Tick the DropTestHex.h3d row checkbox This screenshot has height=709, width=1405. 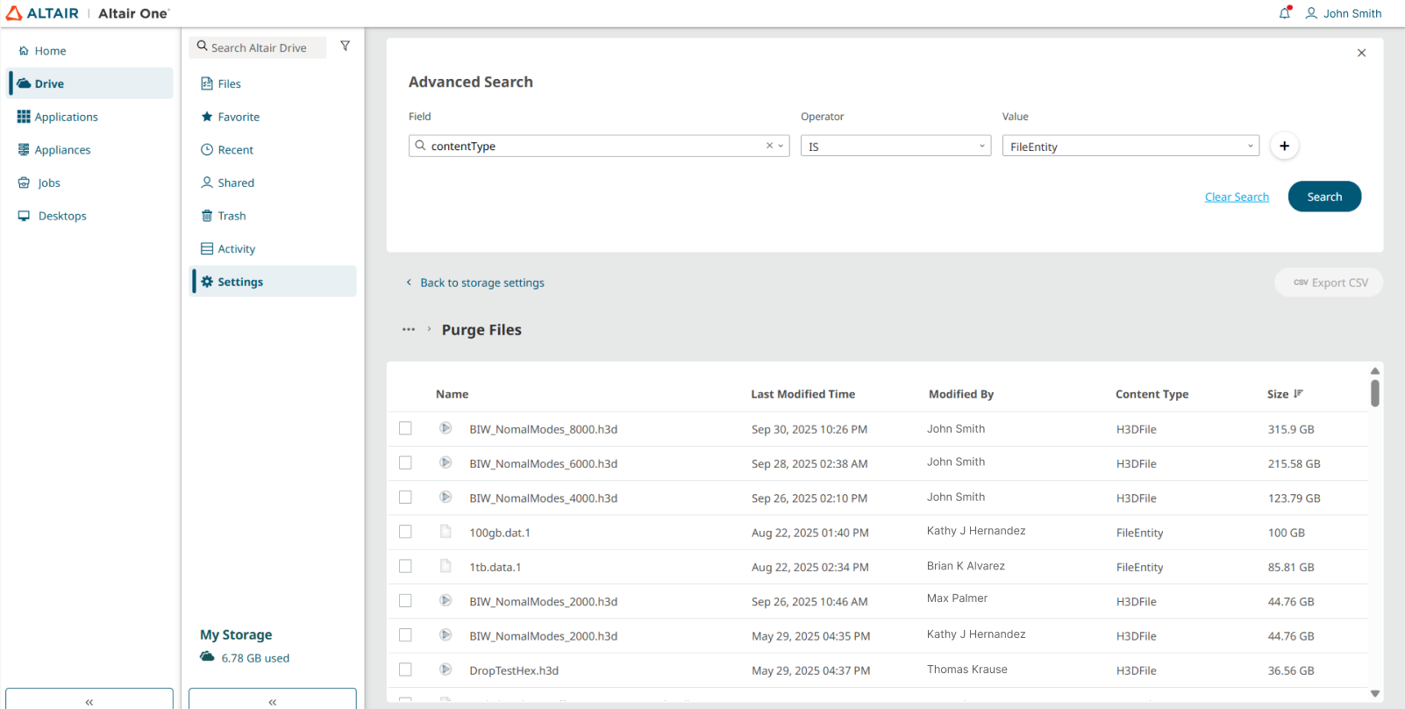405,670
